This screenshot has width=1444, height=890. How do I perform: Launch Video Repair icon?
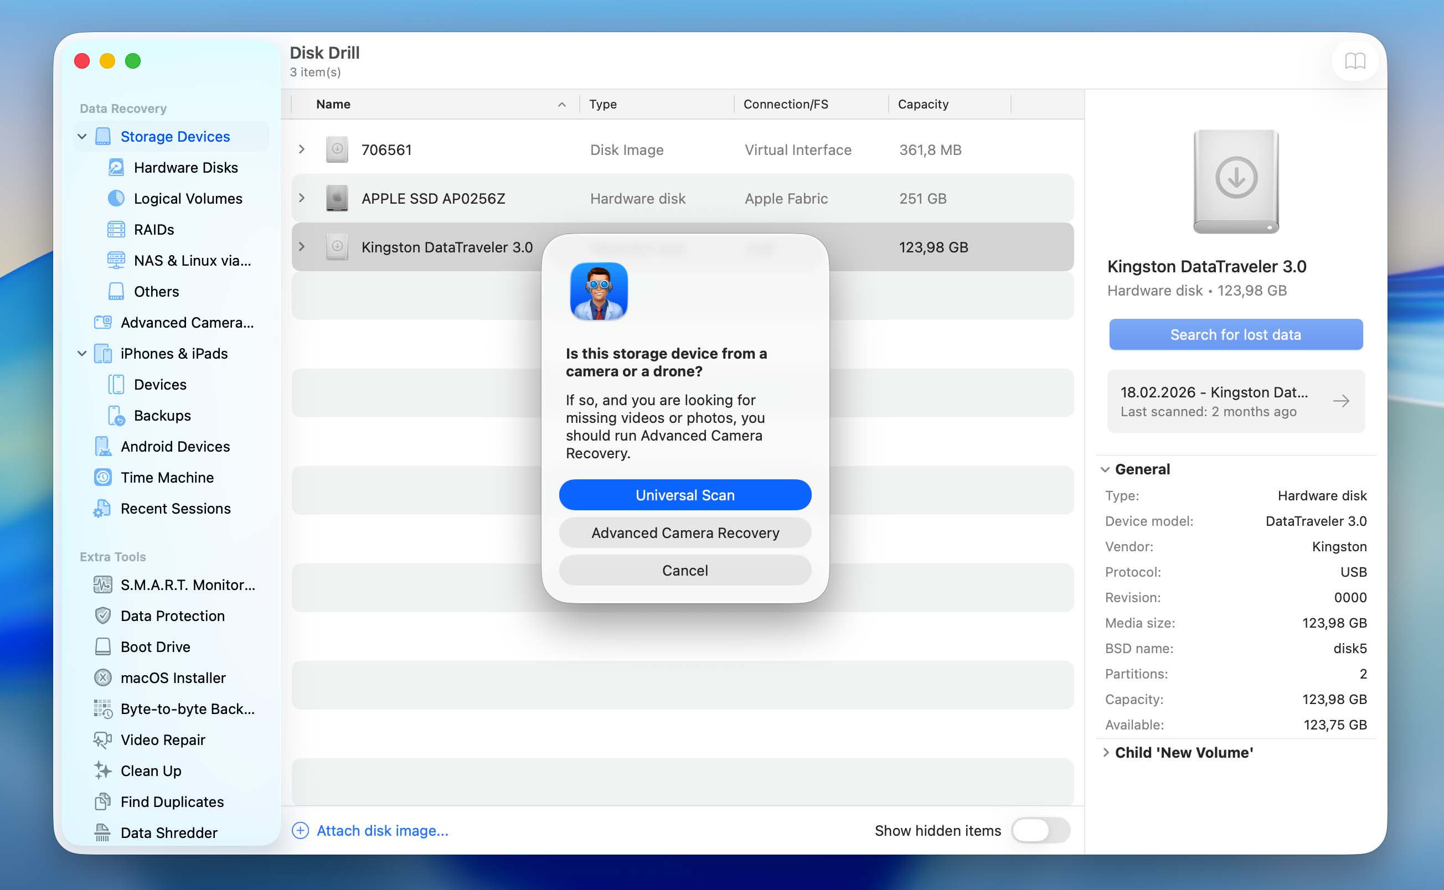pyautogui.click(x=103, y=740)
